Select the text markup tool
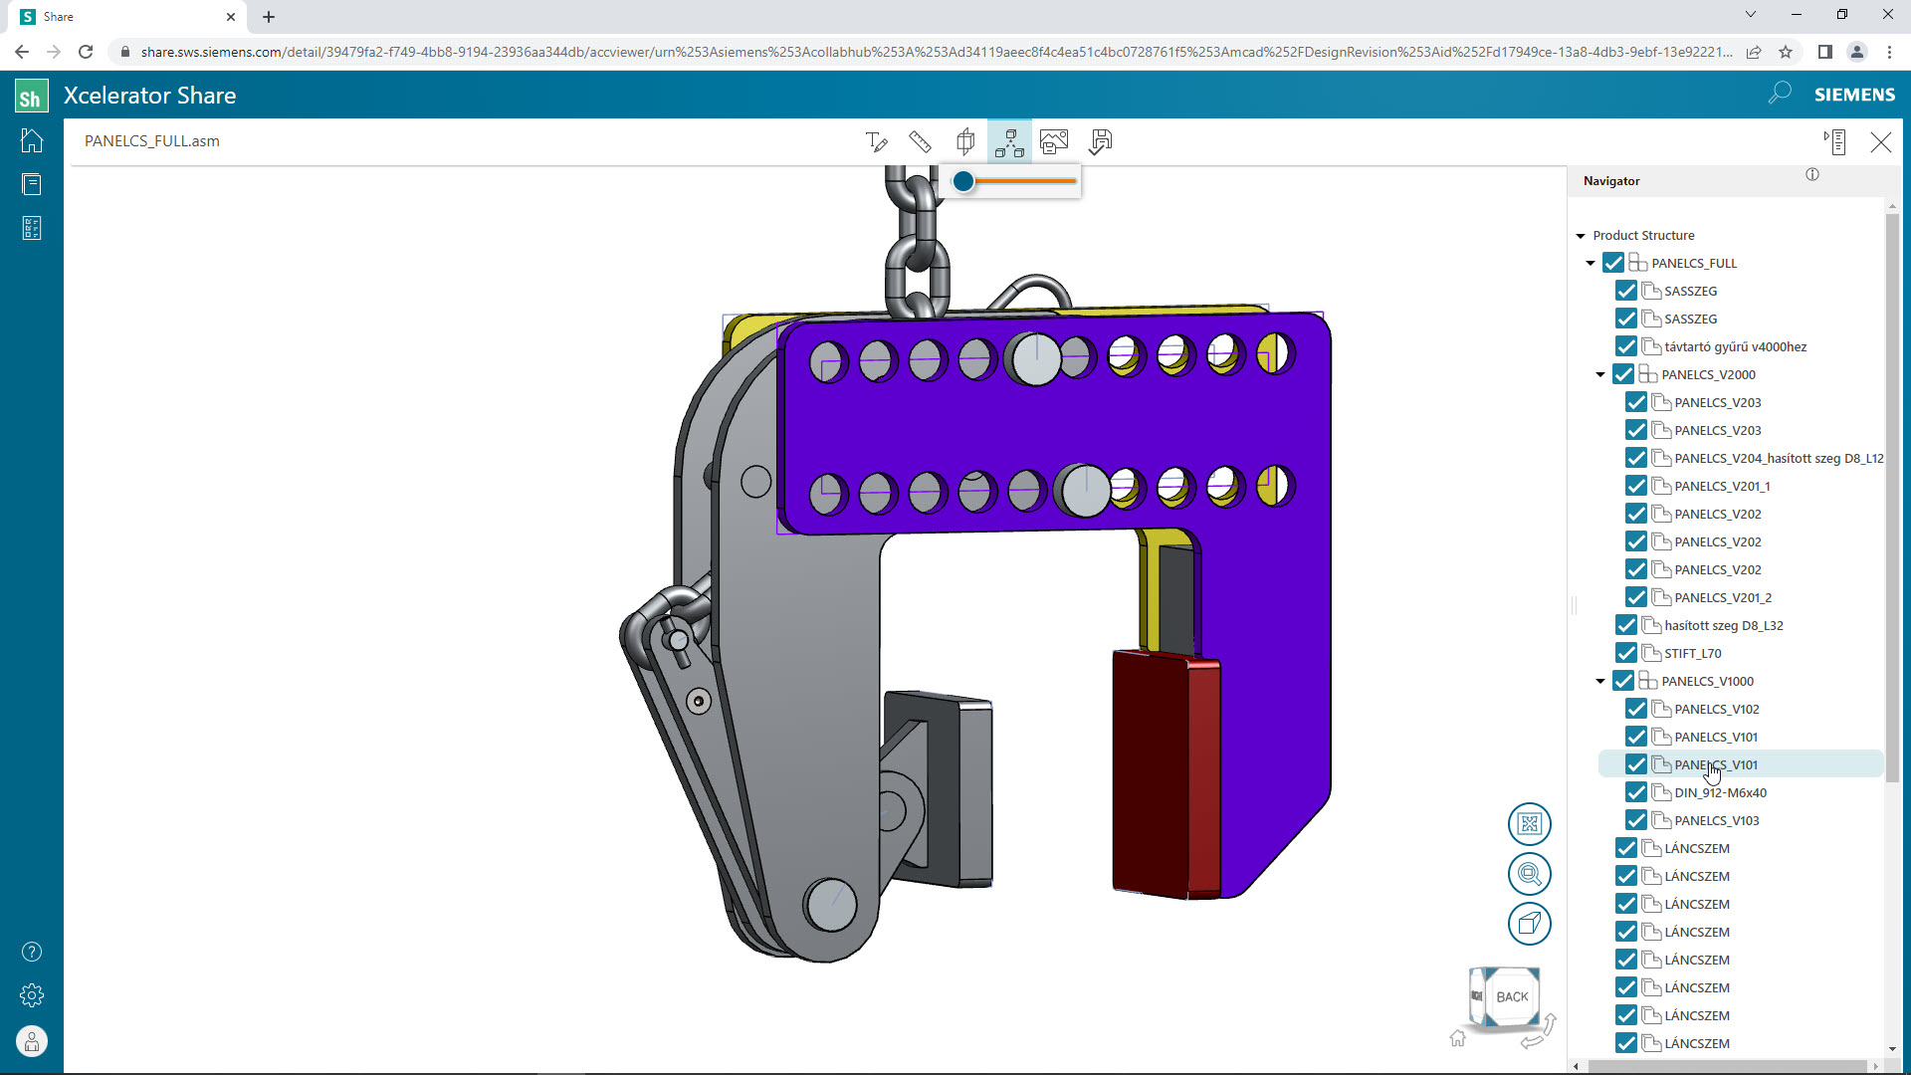Viewport: 1911px width, 1075px height. point(876,142)
